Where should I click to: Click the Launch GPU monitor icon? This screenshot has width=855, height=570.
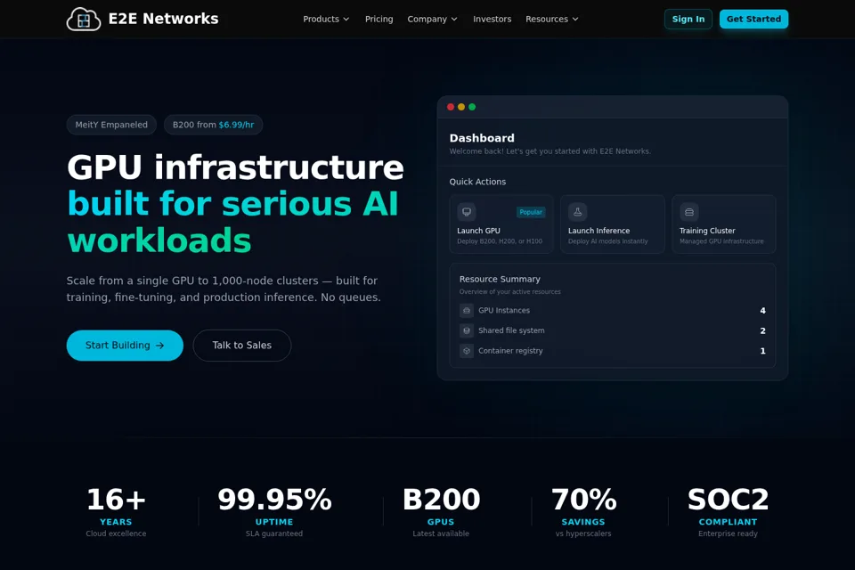[x=466, y=212]
